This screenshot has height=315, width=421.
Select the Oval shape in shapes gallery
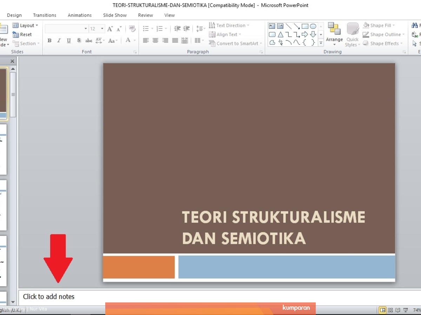(313, 26)
